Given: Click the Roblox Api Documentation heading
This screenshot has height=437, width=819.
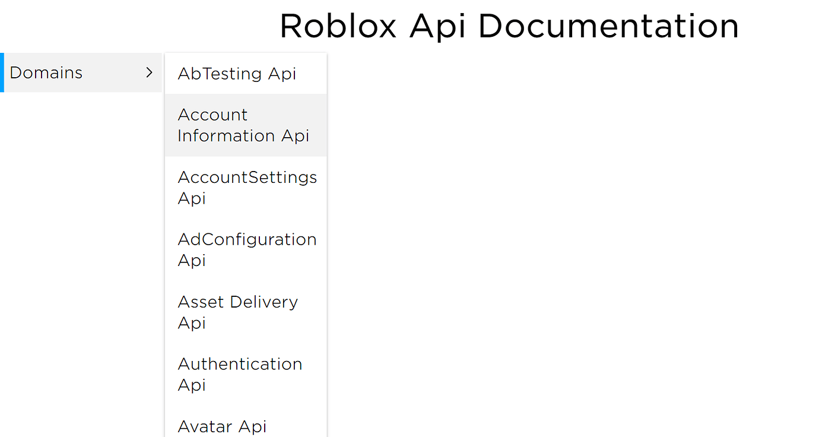Looking at the screenshot, I should click(x=509, y=26).
